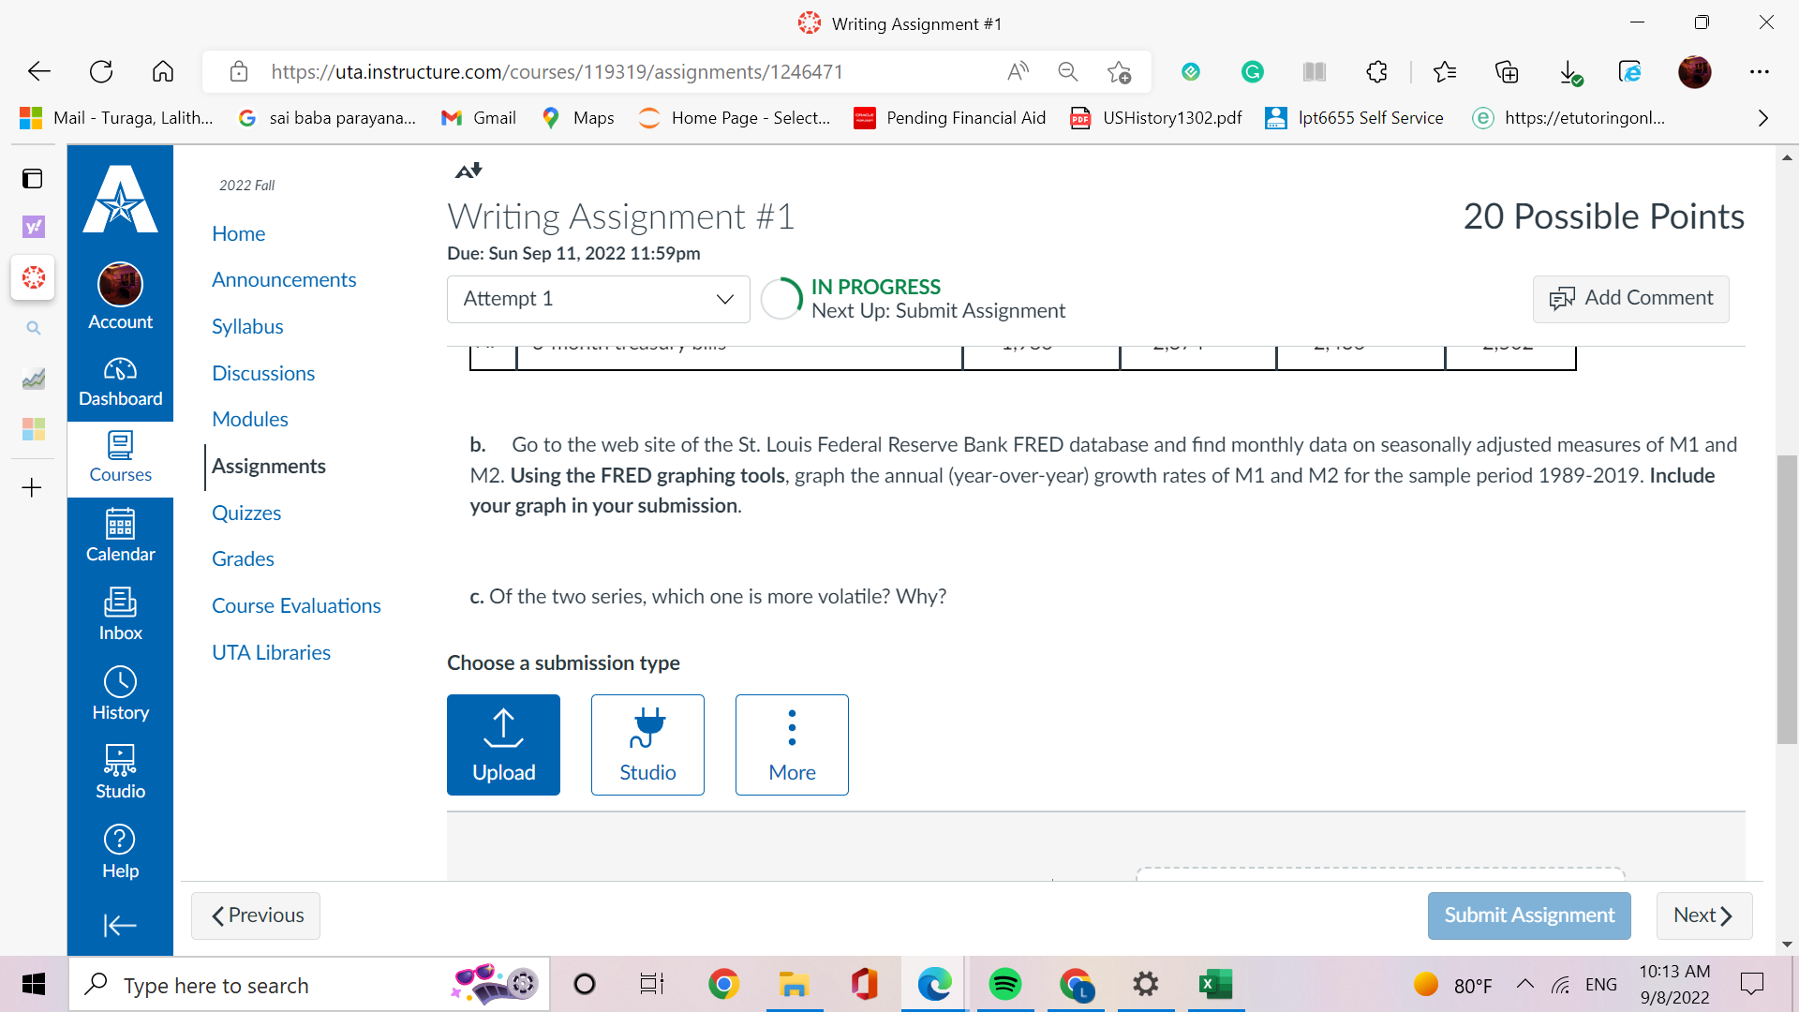The width and height of the screenshot is (1799, 1012).
Task: Open the Modules course menu item
Action: click(249, 419)
